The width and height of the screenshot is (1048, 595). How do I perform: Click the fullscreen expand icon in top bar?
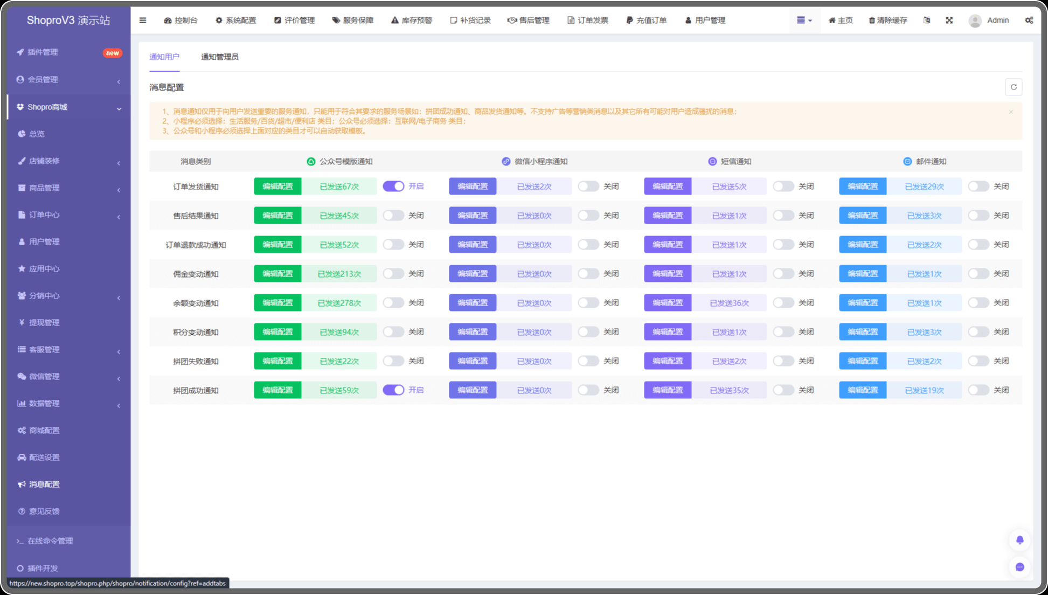click(x=949, y=20)
